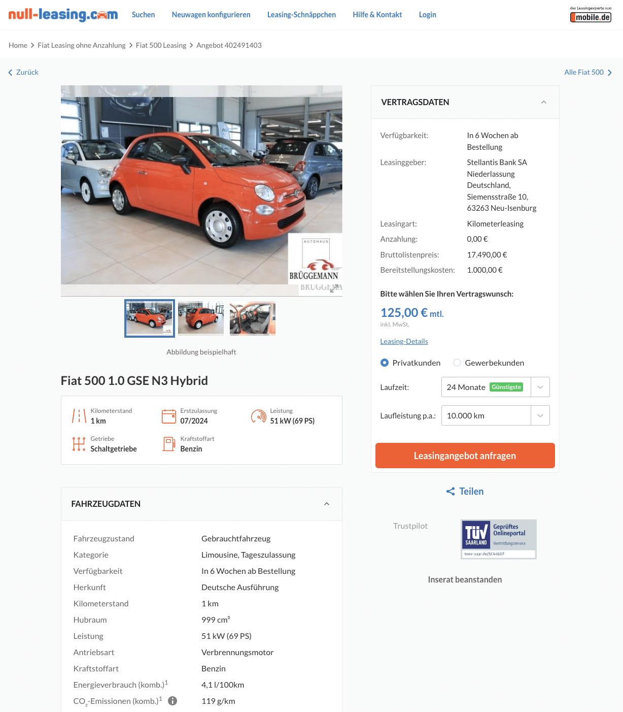Open the Laufzeit 24 Monate dropdown
Screen dimensions: 623x712
(495, 387)
